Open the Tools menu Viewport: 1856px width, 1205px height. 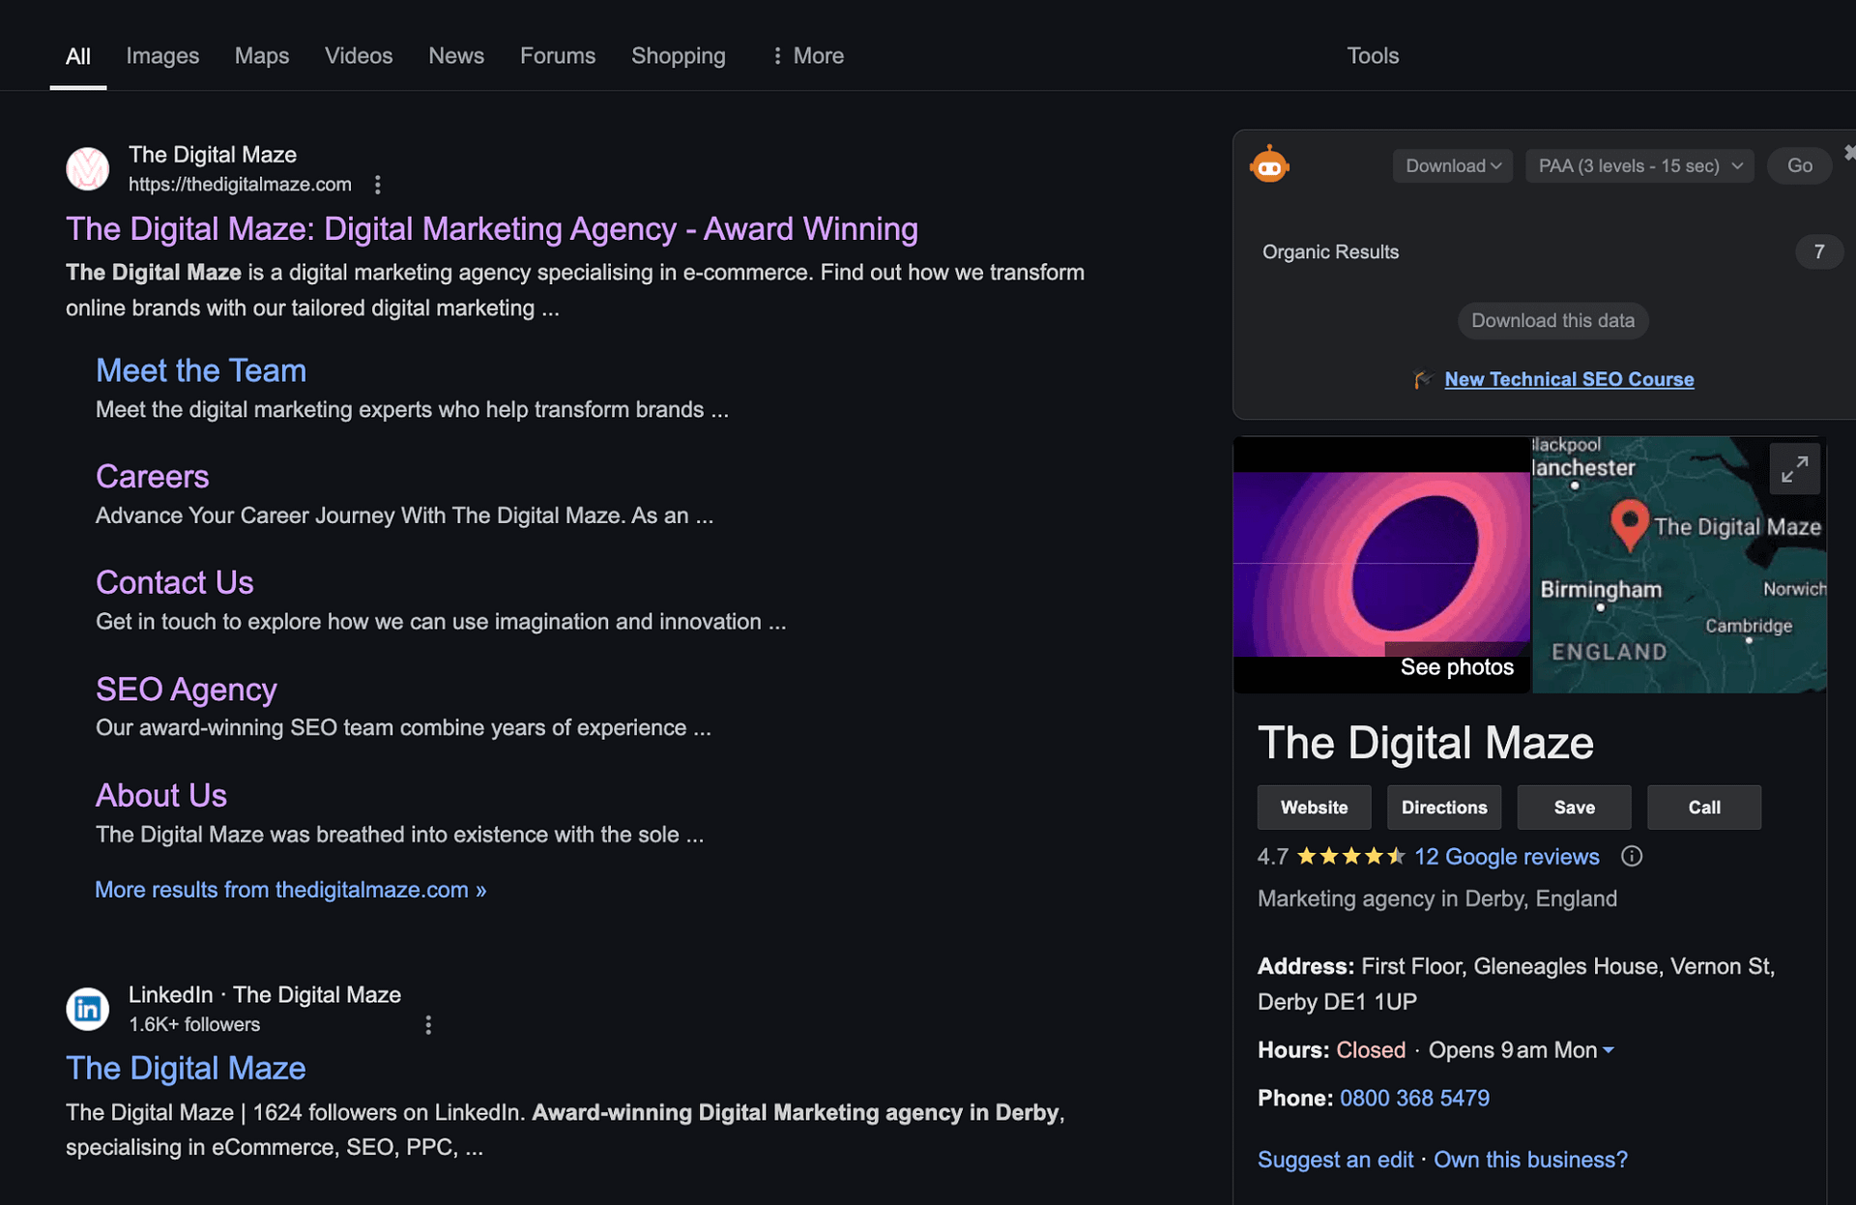click(x=1373, y=56)
